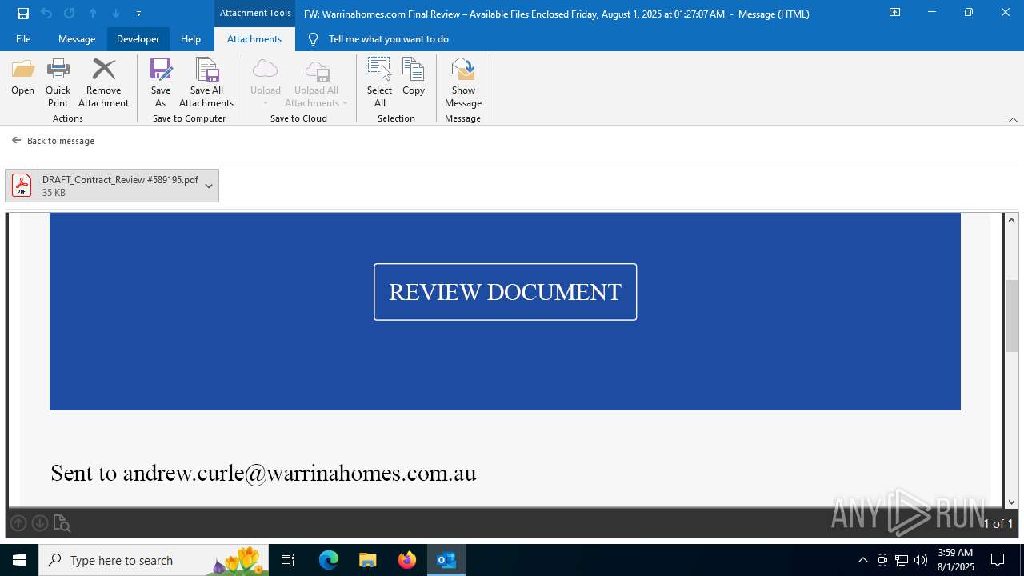
Task: Select the Attachments ribbon tab
Action: click(x=254, y=39)
